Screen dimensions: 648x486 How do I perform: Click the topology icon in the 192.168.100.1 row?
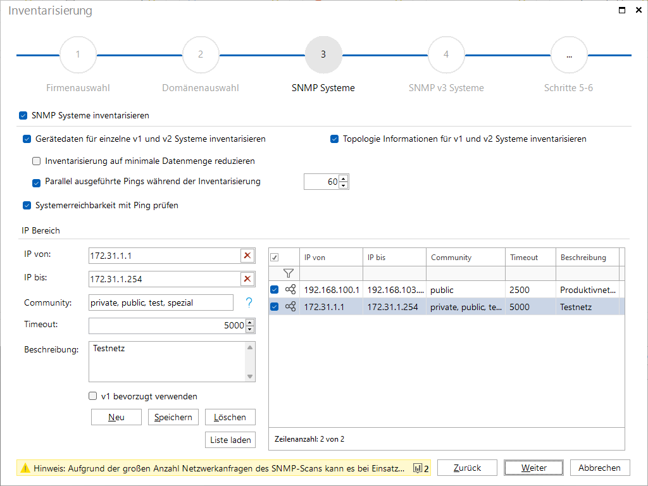[290, 289]
